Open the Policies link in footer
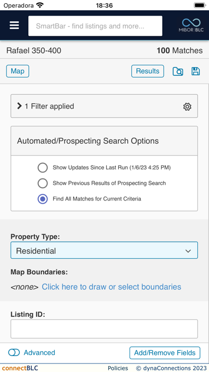Image resolution: width=209 pixels, height=372 pixels. tap(118, 368)
